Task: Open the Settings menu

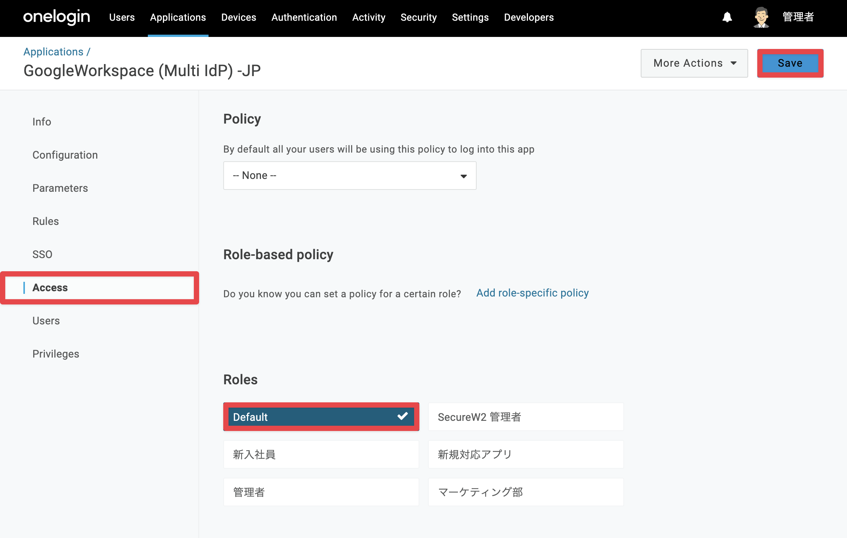Action: (470, 17)
